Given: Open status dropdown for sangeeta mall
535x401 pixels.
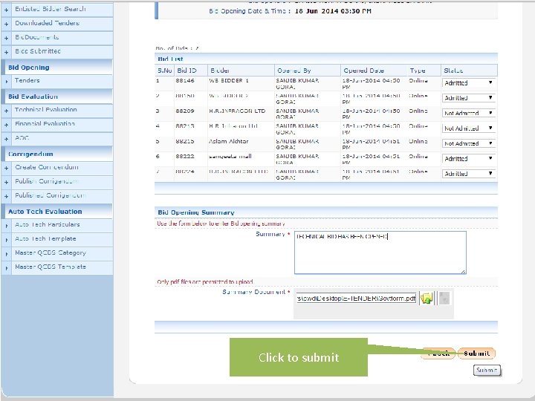Looking at the screenshot, I should tap(468, 159).
